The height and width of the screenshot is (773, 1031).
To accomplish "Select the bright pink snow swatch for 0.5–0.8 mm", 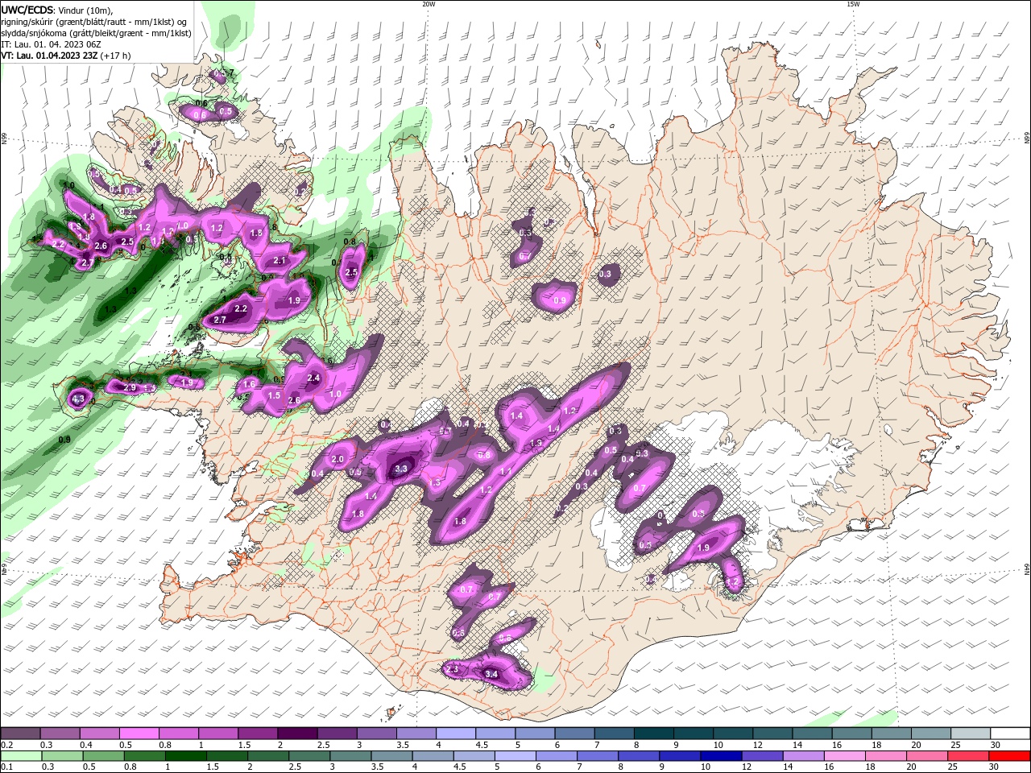I will click(139, 734).
